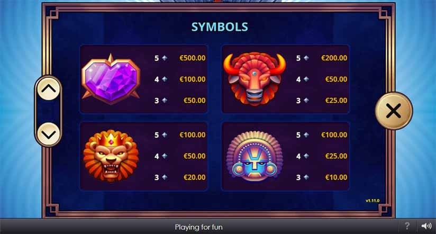Click the purple heart gem symbol
Viewport: 436px width, 234px height.
coord(111,79)
